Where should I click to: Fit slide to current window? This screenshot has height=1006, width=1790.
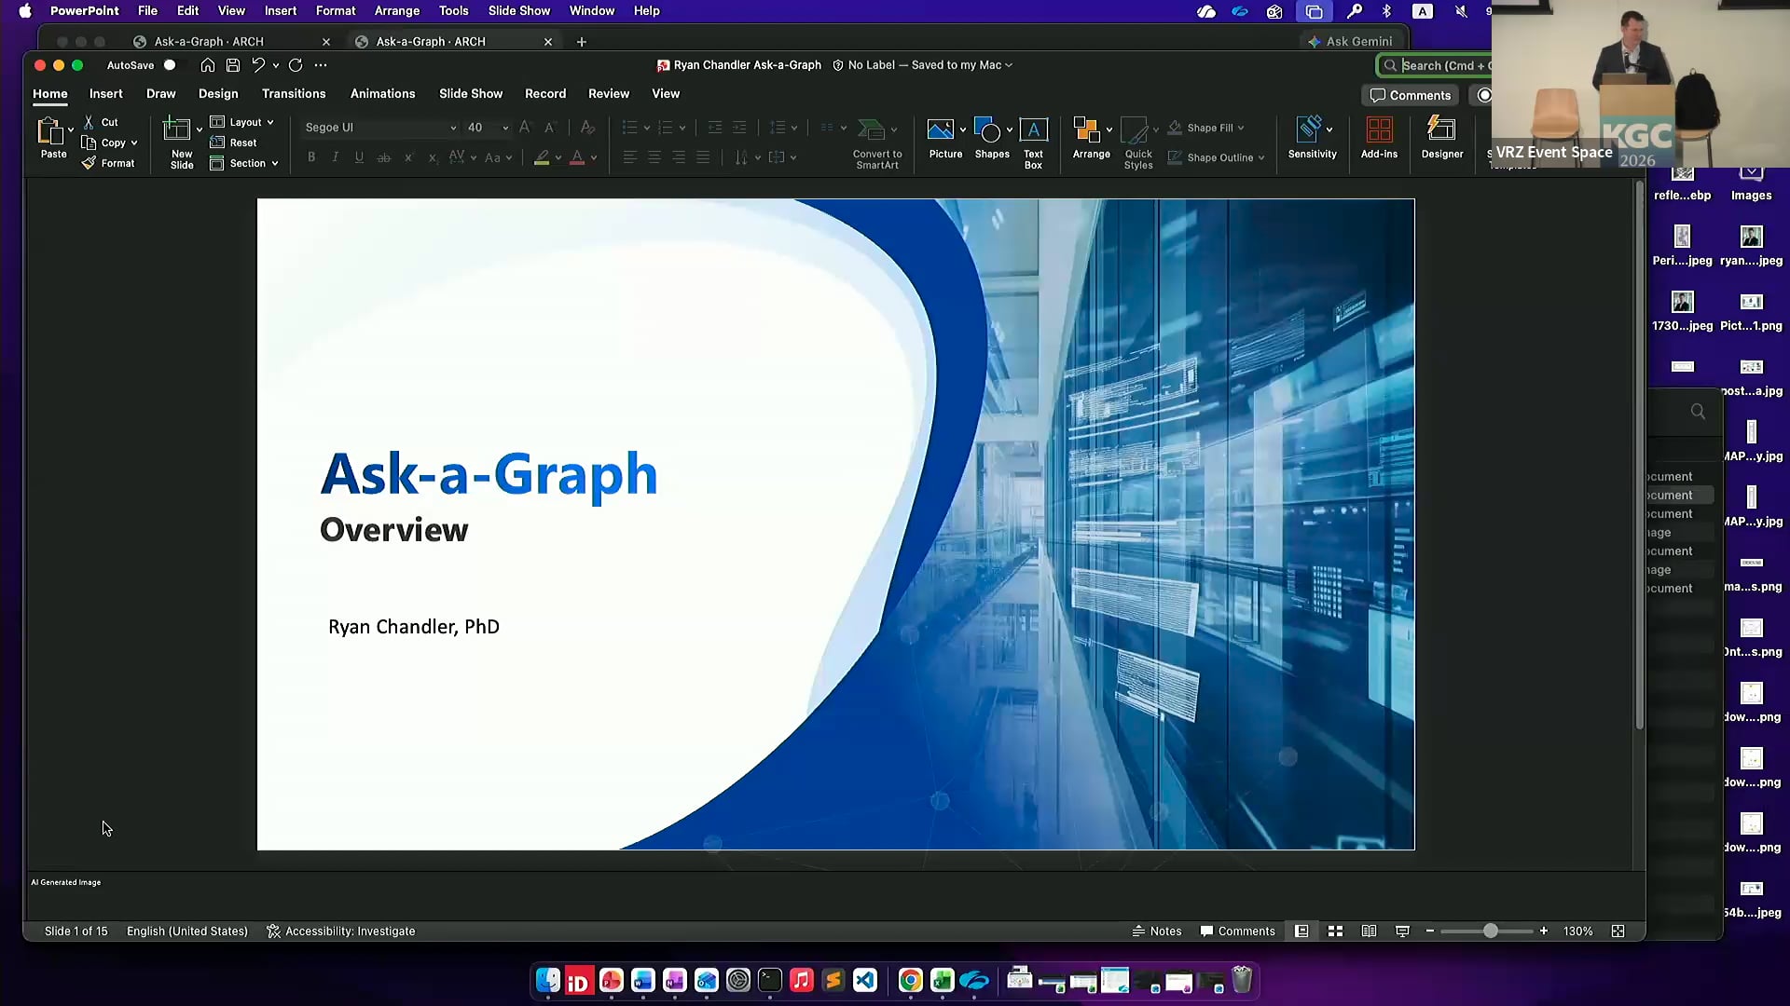click(1618, 931)
